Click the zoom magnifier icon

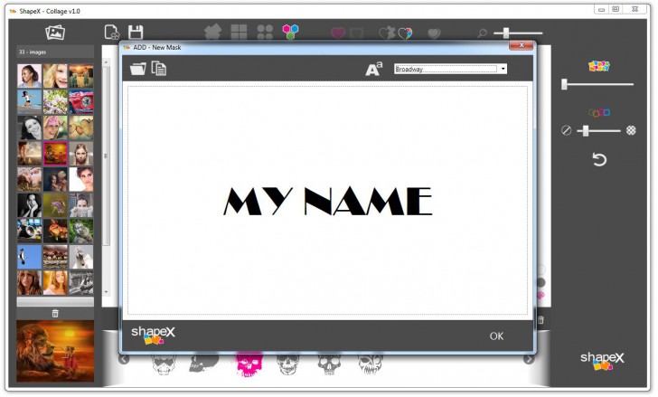pos(482,33)
